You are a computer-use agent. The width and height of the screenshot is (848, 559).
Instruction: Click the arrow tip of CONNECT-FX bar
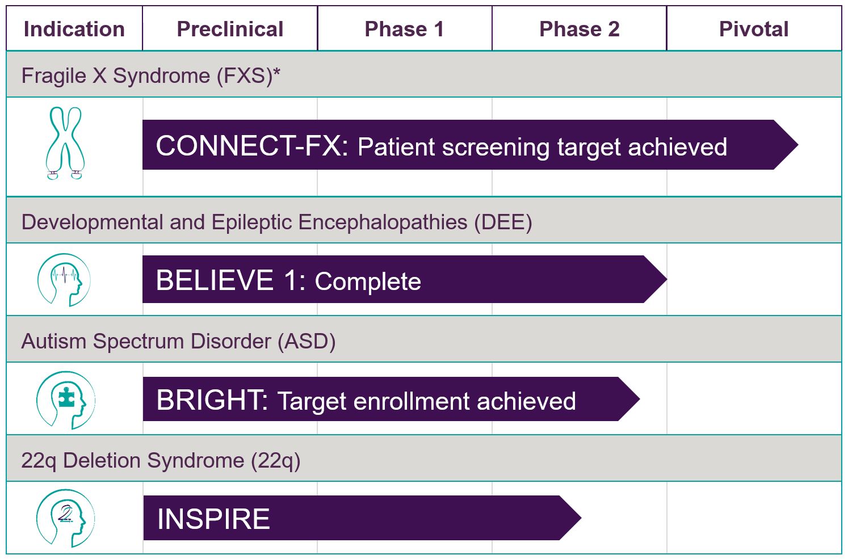(786, 145)
